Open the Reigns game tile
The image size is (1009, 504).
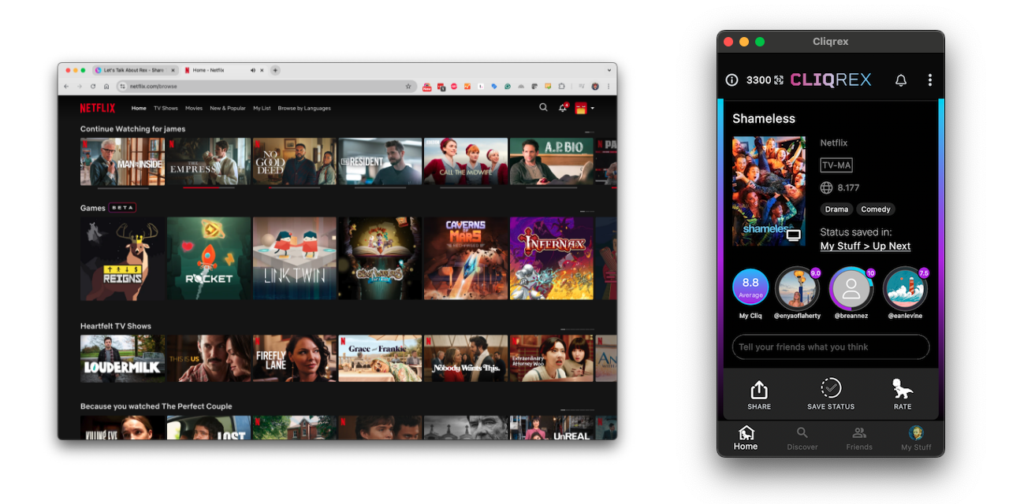tap(122, 258)
